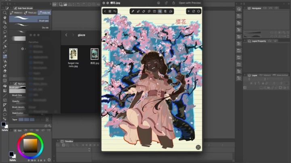Click the Auto select wand tool
The height and width of the screenshot is (163, 291).
pos(4,37)
